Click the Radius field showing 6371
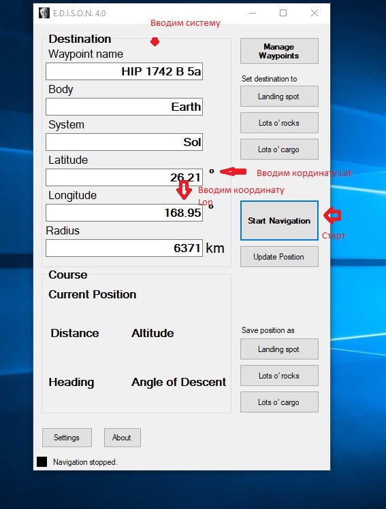The height and width of the screenshot is (509, 386). (124, 248)
